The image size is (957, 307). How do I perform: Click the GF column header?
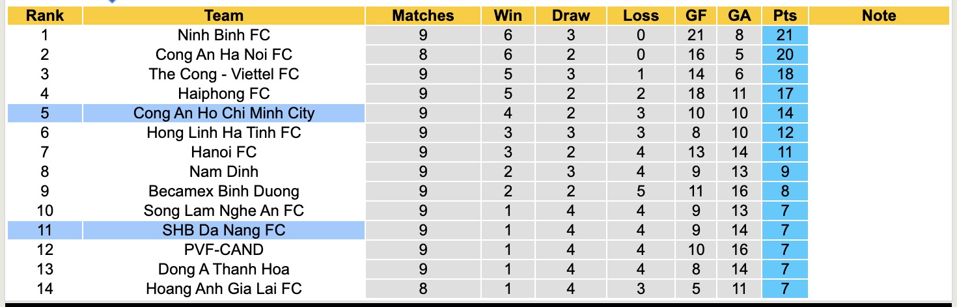[696, 16]
